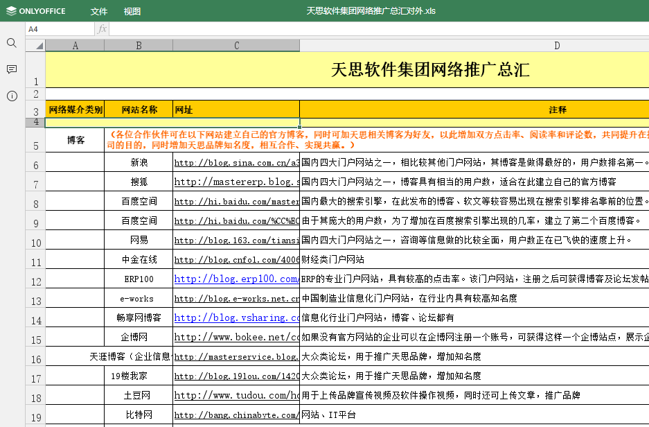Click the name box showing A4

[x=60, y=29]
